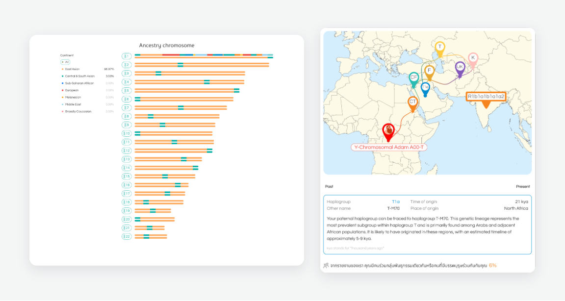565x301 pixels.
Task: Select chromosome 20 icon
Action: (127, 219)
